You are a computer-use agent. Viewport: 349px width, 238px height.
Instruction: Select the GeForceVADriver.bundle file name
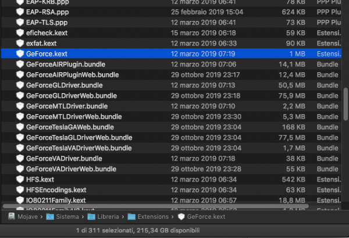[x=64, y=158]
